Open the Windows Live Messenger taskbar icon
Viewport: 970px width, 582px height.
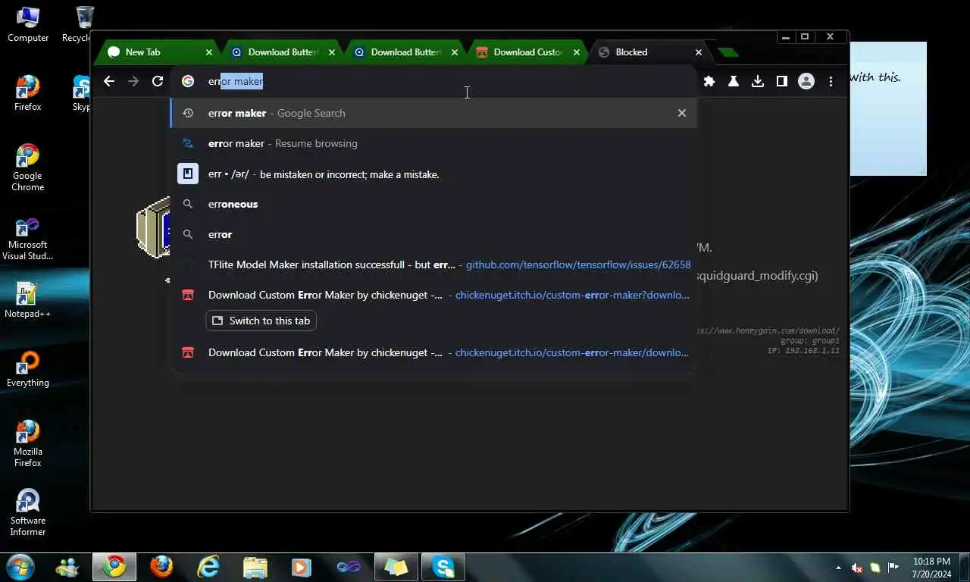(x=67, y=567)
